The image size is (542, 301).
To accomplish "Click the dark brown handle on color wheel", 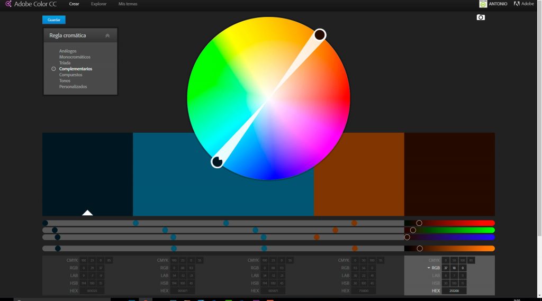I will coord(319,35).
